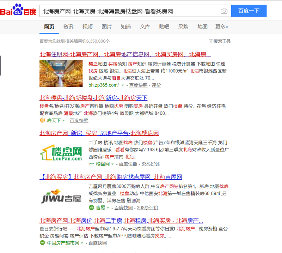Open camera image search icon
Image resolution: width=282 pixels, height=253 pixels.
(224, 11)
